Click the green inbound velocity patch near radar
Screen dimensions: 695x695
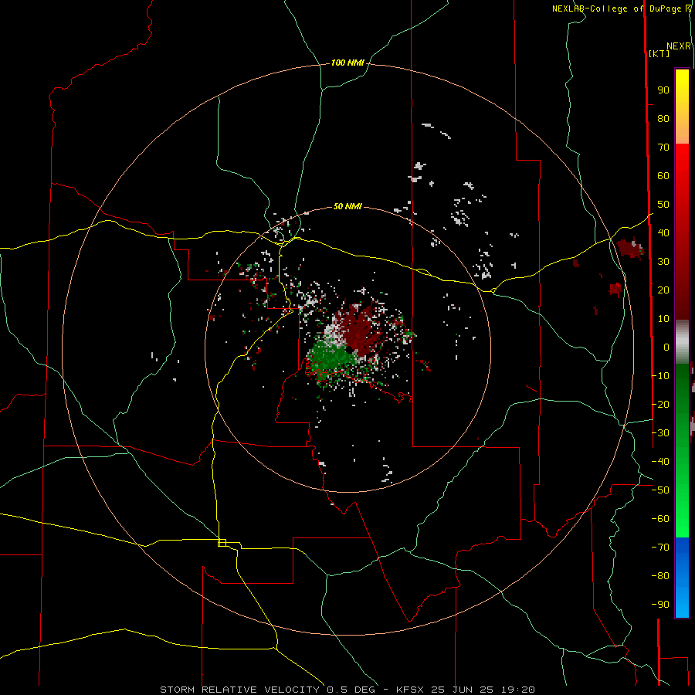(331, 358)
